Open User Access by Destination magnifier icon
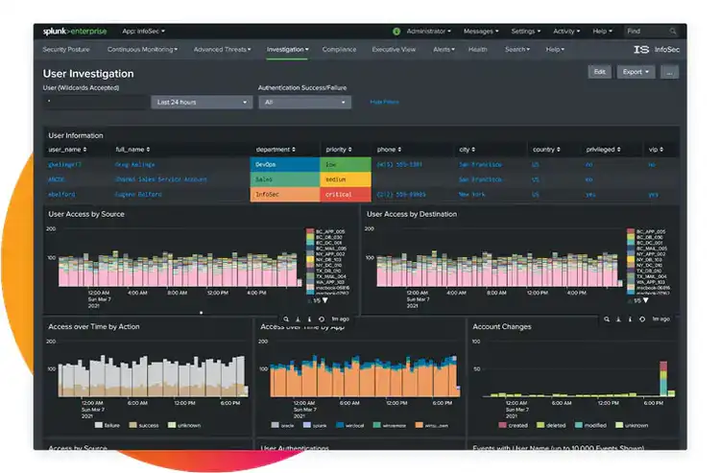Screen dimensions: 720x473 click(x=606, y=319)
